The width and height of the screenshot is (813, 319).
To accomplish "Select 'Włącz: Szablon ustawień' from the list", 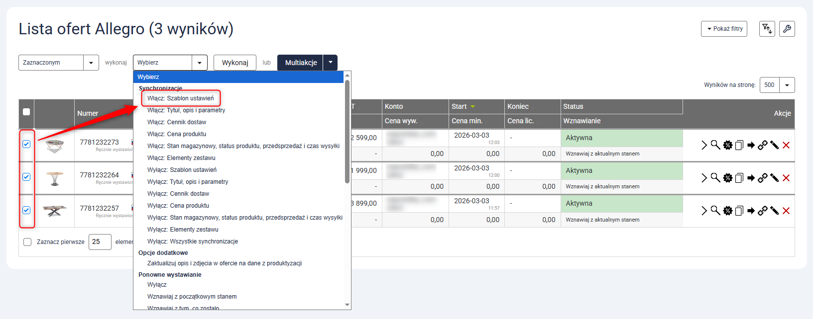I will pos(180,98).
